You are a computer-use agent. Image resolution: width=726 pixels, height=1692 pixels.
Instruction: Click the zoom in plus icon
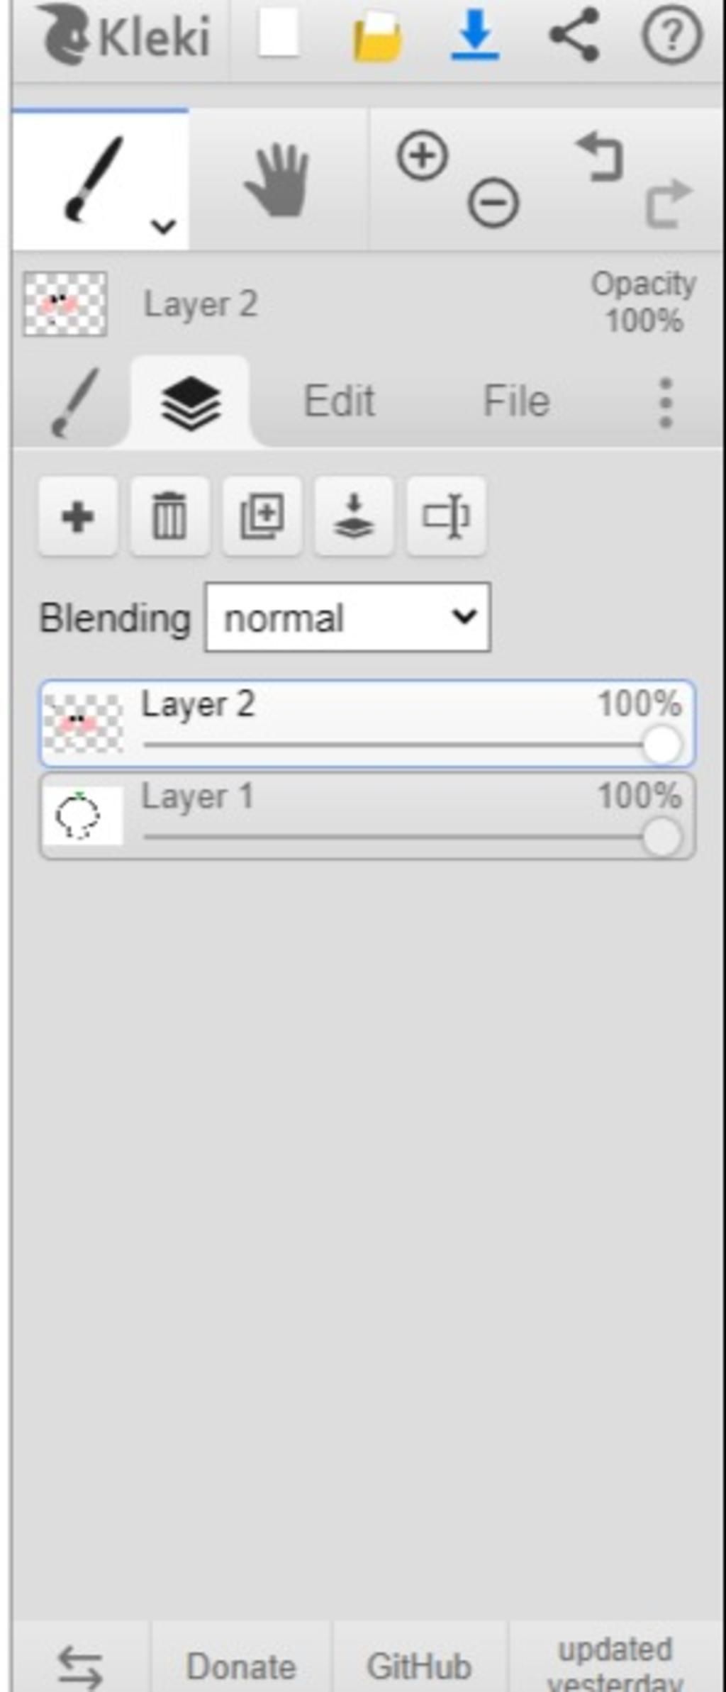click(423, 155)
